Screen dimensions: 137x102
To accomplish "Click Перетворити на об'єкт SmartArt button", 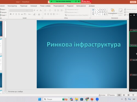I will [77, 15].
